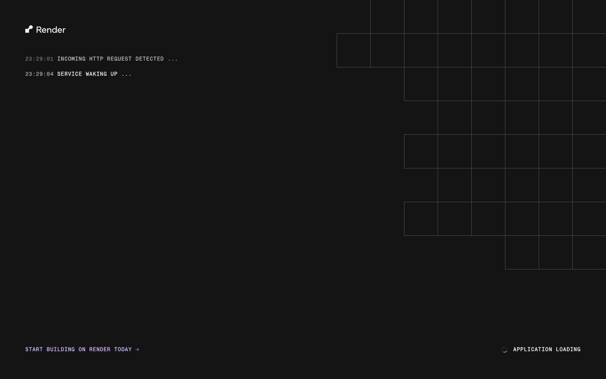Click the arrow after Render Today
The image size is (606, 379).
pos(137,350)
